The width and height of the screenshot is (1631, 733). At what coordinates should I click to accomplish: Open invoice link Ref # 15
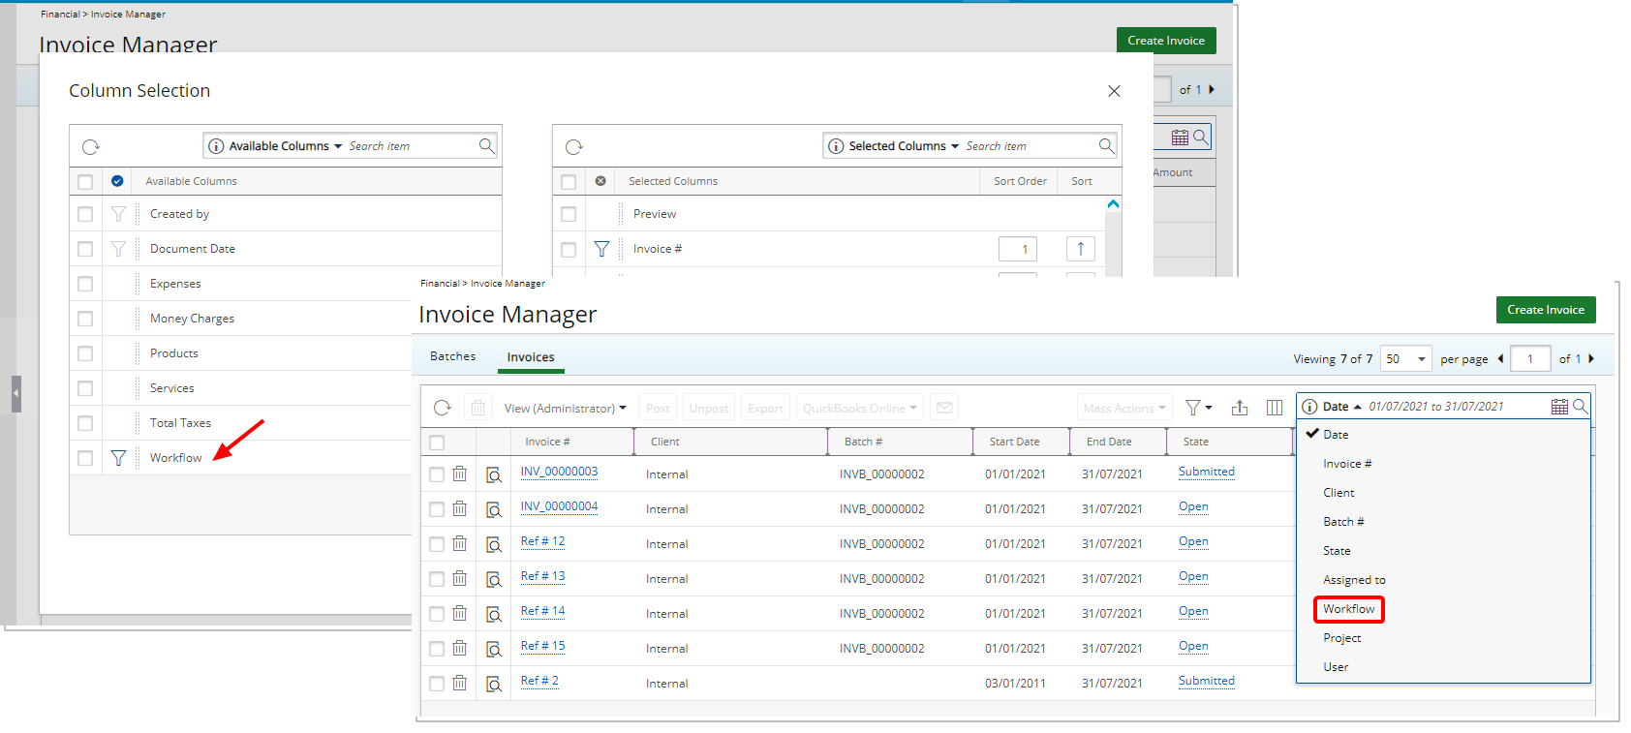542,646
